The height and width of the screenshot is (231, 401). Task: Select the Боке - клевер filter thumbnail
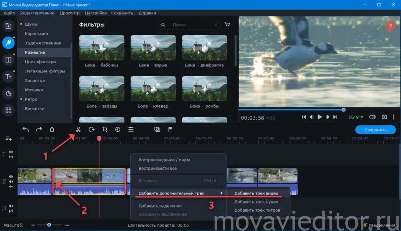[x=153, y=88]
